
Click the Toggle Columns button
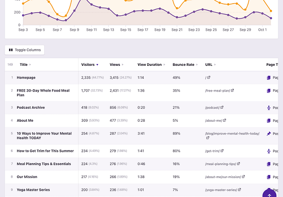(24, 50)
